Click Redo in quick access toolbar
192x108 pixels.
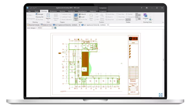click(x=34, y=8)
